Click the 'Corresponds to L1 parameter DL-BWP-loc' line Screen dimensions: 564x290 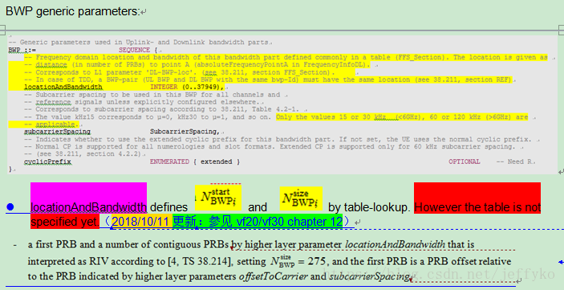click(x=180, y=72)
